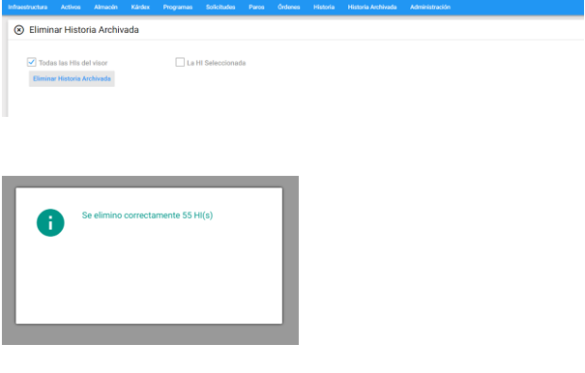The image size is (585, 373).
Task: Click the 'Todas las HIs del visor' label text
Action: pyautogui.click(x=73, y=63)
